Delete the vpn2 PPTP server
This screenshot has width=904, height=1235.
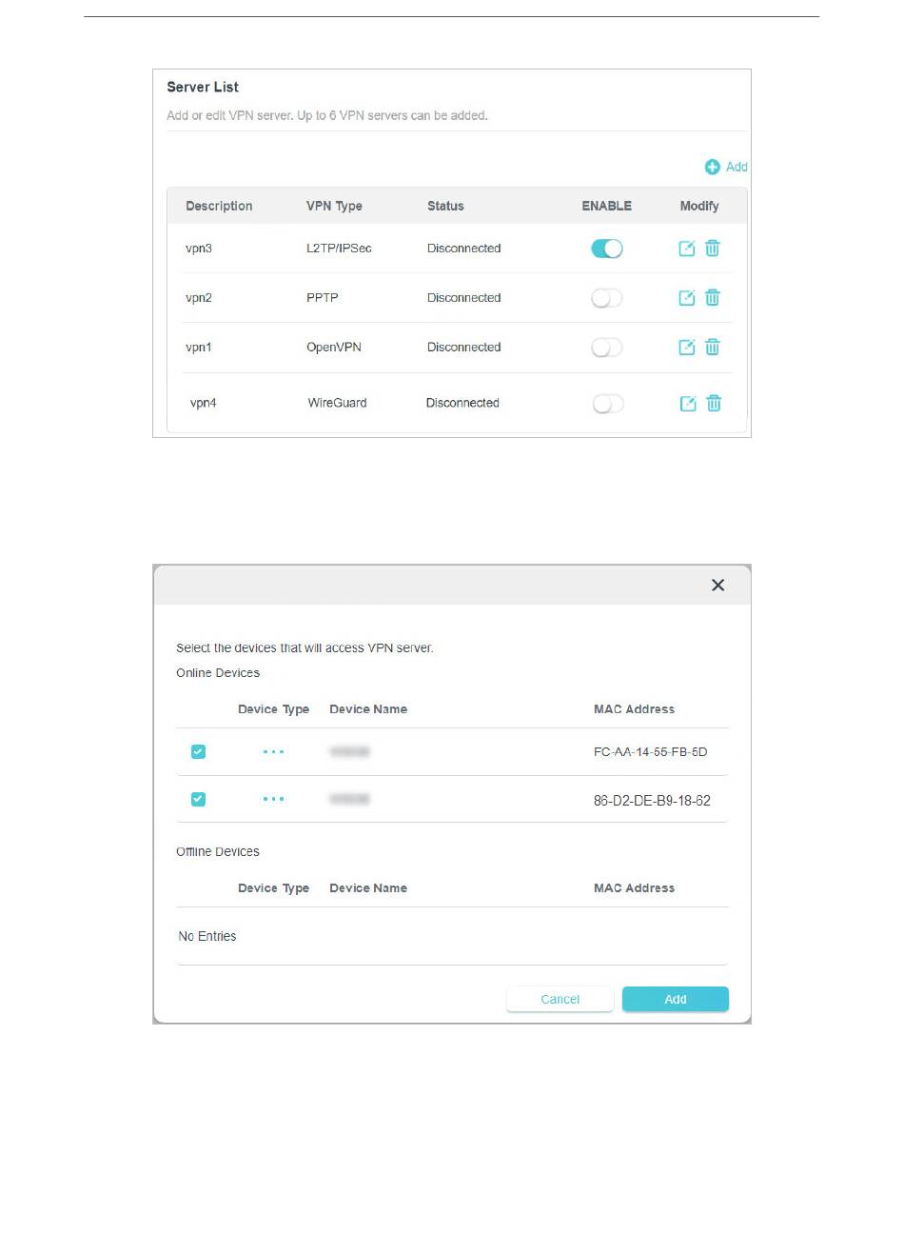(713, 298)
